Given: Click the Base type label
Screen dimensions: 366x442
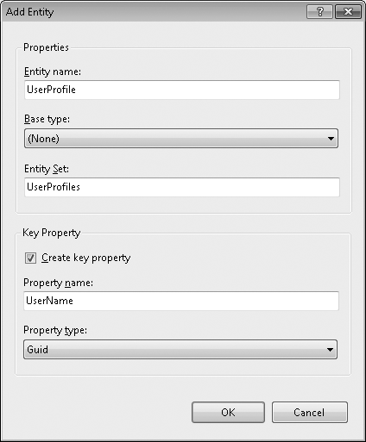Looking at the screenshot, I should [47, 119].
